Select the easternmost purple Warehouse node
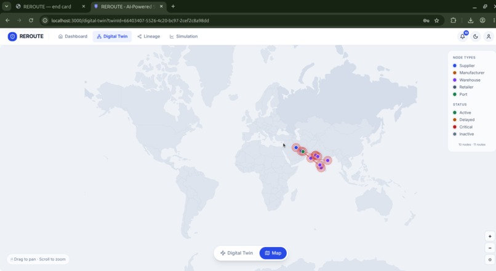 coord(328,160)
